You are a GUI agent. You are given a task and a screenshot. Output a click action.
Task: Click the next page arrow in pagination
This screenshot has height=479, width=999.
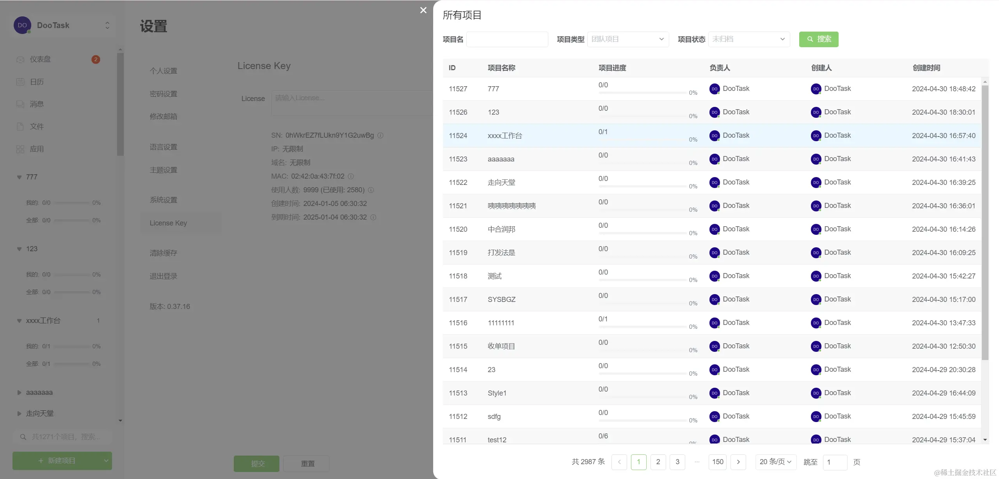point(738,462)
